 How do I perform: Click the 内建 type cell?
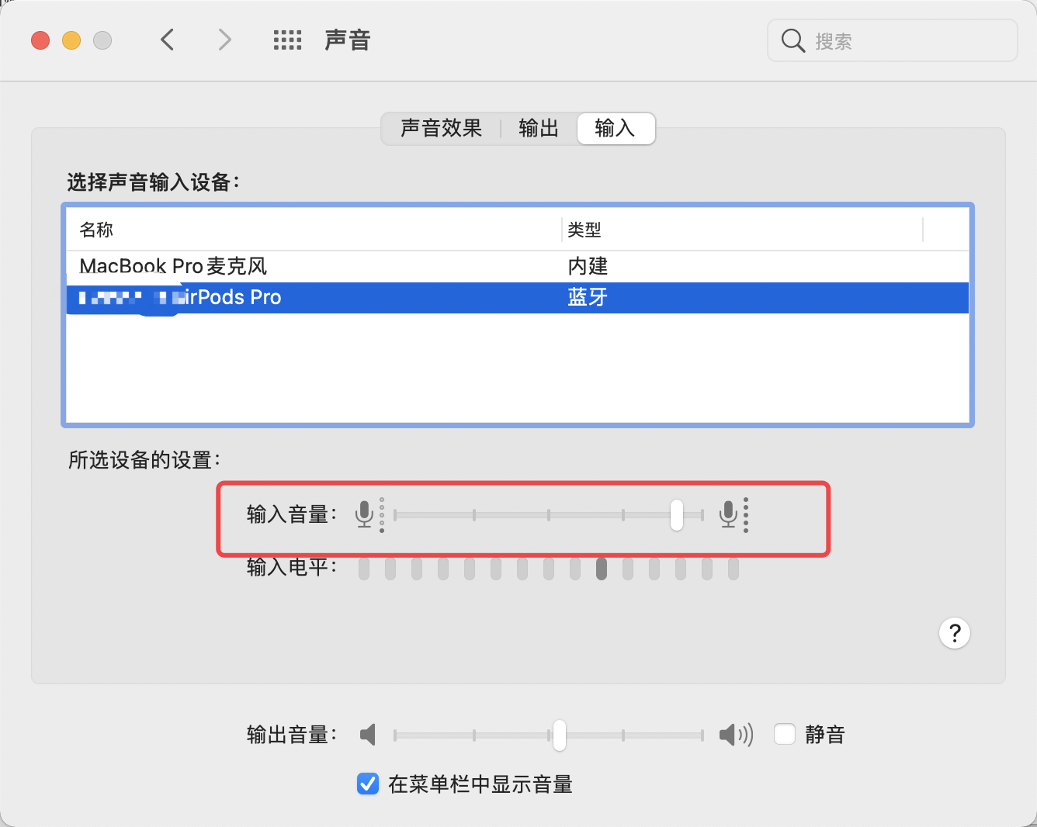click(588, 266)
